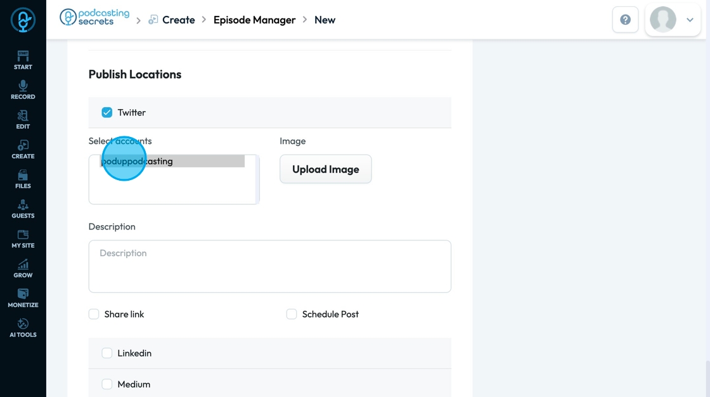The width and height of the screenshot is (710, 397).
Task: Click the Create breadcrumb item
Action: 178,20
